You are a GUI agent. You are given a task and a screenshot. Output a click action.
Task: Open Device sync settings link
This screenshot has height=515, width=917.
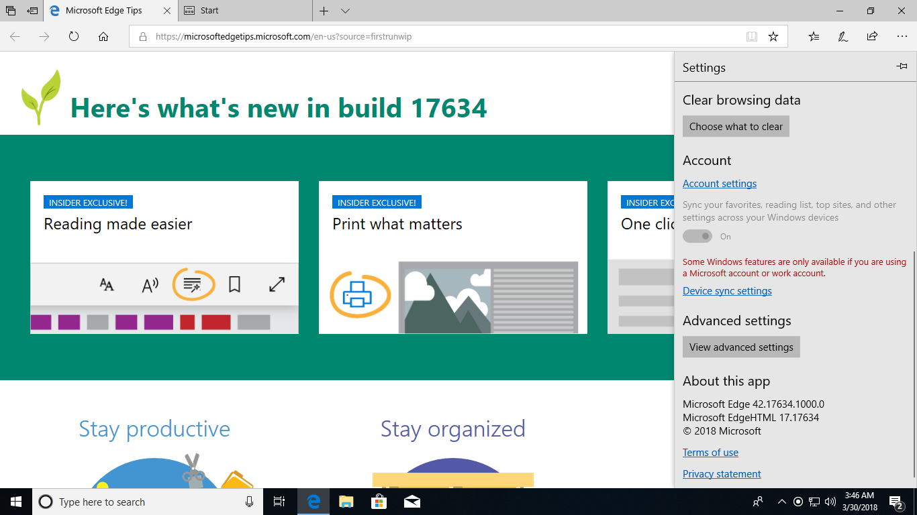point(727,291)
